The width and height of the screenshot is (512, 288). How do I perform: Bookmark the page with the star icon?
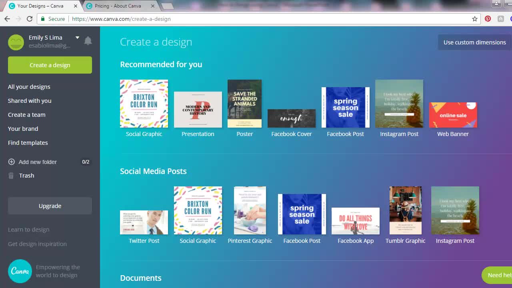475,19
